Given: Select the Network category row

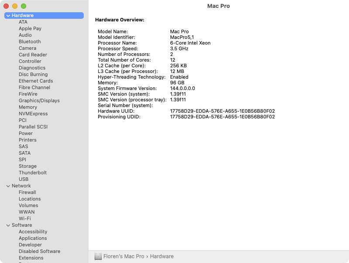Looking at the screenshot, I should tap(44, 186).
